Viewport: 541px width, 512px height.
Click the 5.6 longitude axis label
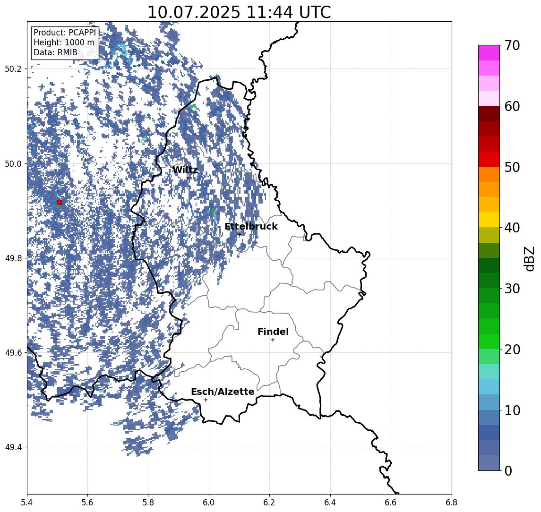[x=87, y=503]
